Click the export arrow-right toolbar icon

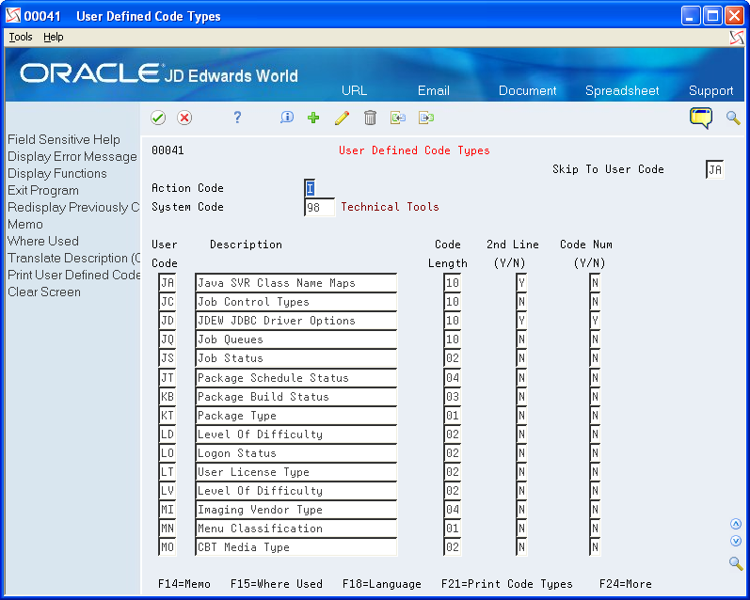click(426, 118)
